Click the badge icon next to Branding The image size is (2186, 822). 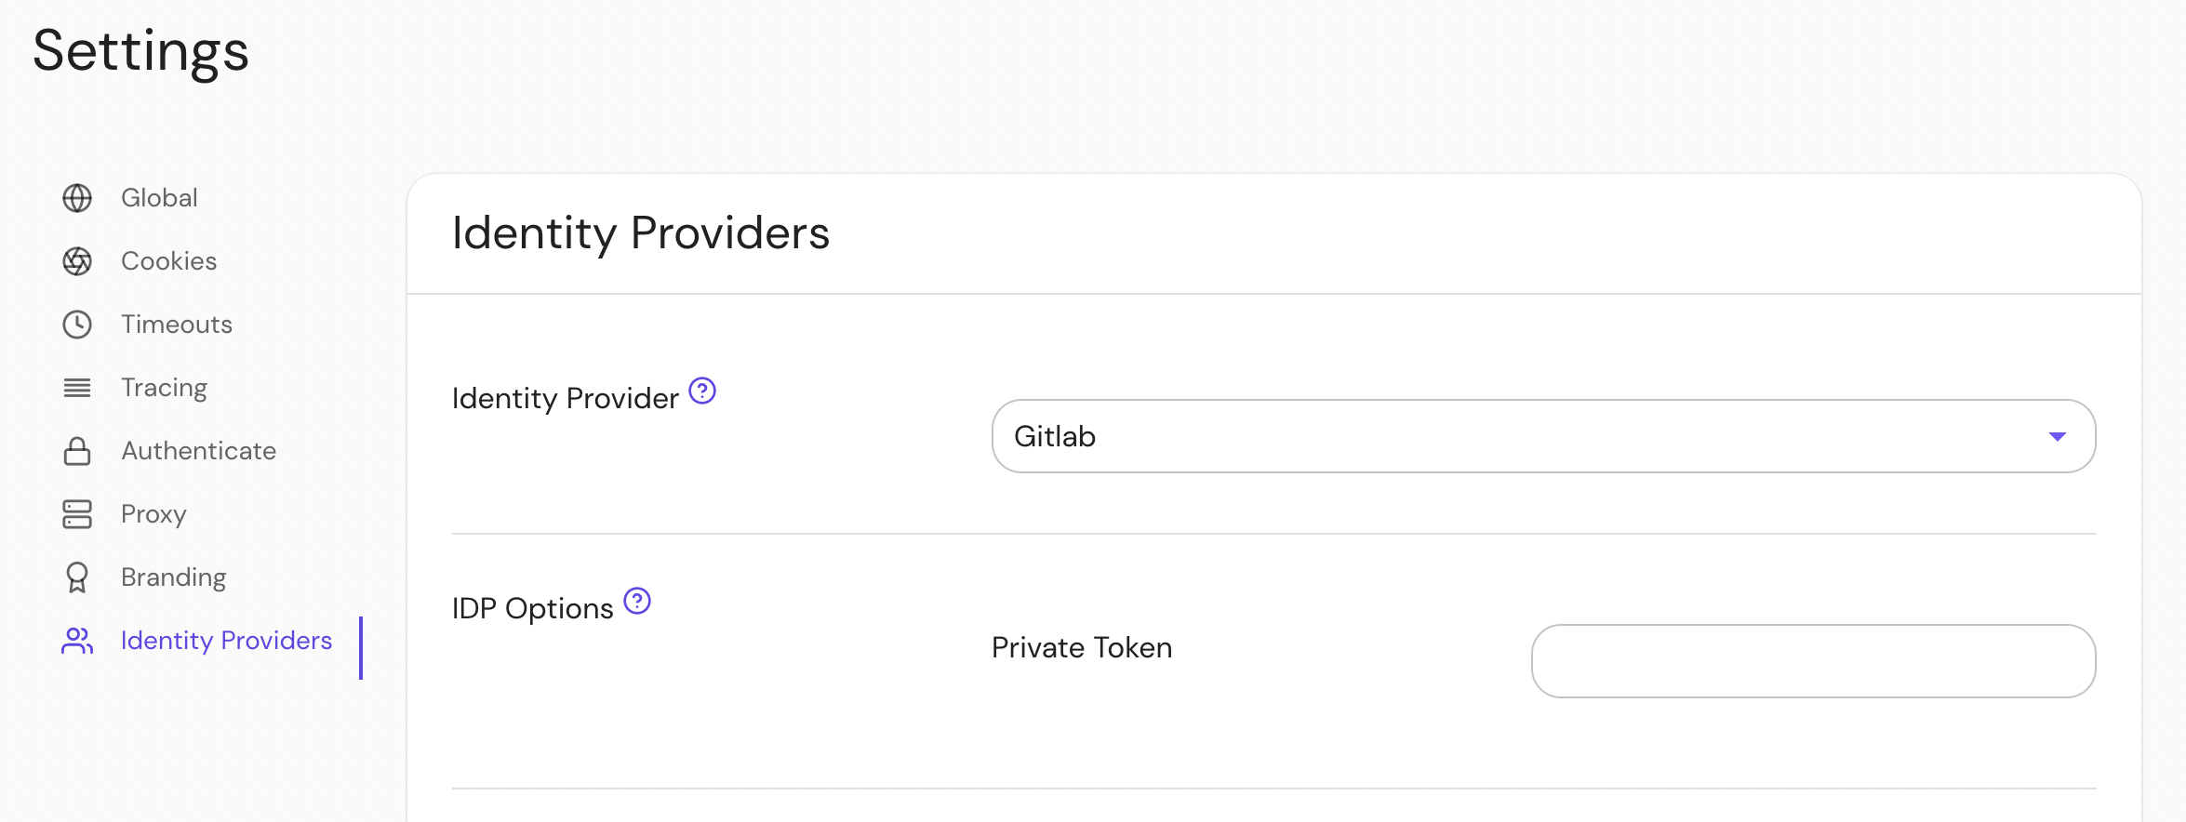76,577
